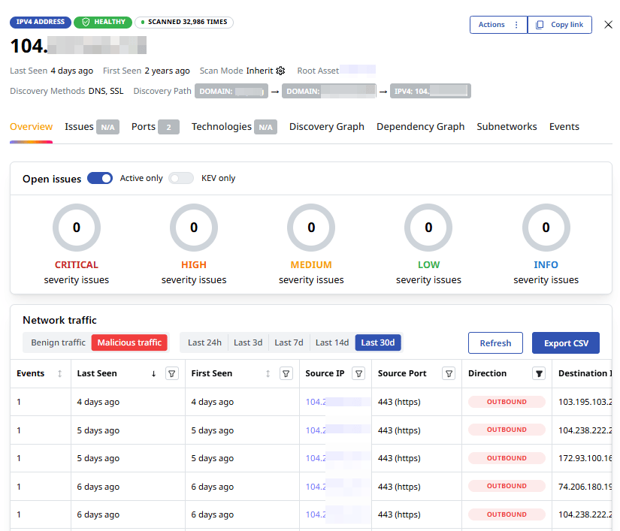Switch to the Overview tab
This screenshot has width=620, height=531.
(32, 127)
